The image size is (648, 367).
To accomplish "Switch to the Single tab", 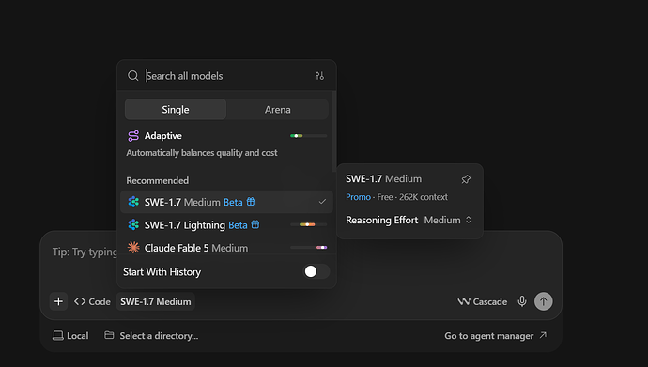I will tap(176, 110).
